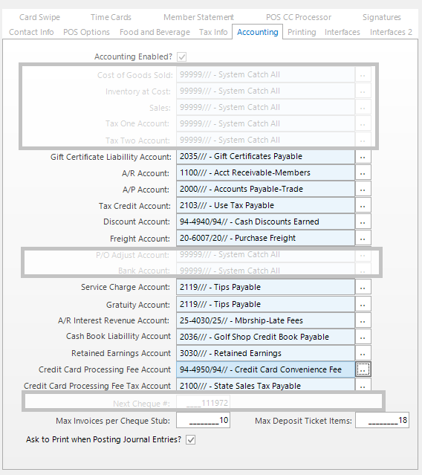The width and height of the screenshot is (422, 475).
Task: Toggle the Accounting Enabled checkbox
Action: [x=181, y=56]
